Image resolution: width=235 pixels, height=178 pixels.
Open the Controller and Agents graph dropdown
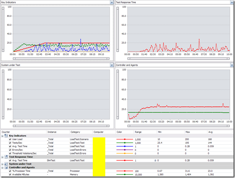pyautogui.click(x=232, y=65)
